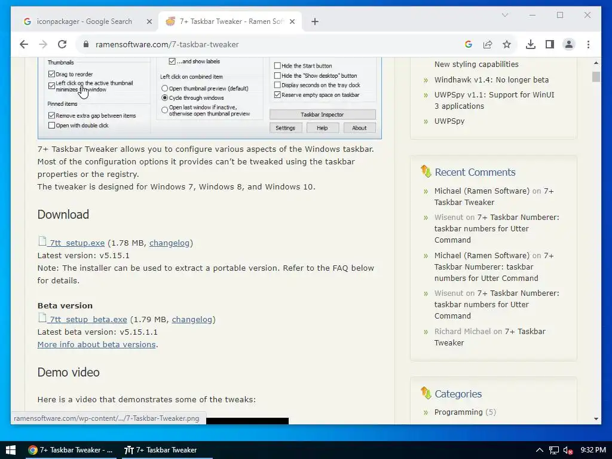Click the muted volume tray icon
612x459 pixels.
568,450
